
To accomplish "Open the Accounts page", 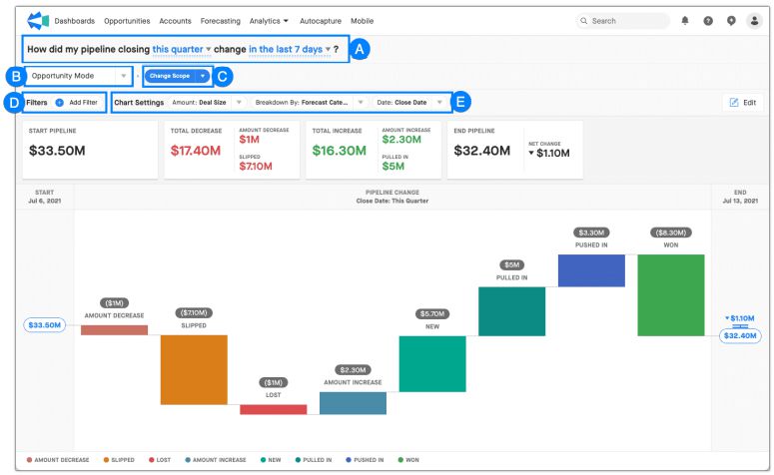I will pyautogui.click(x=175, y=21).
